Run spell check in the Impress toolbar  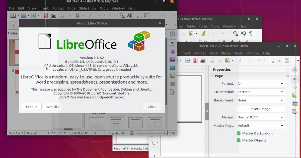point(130,16)
